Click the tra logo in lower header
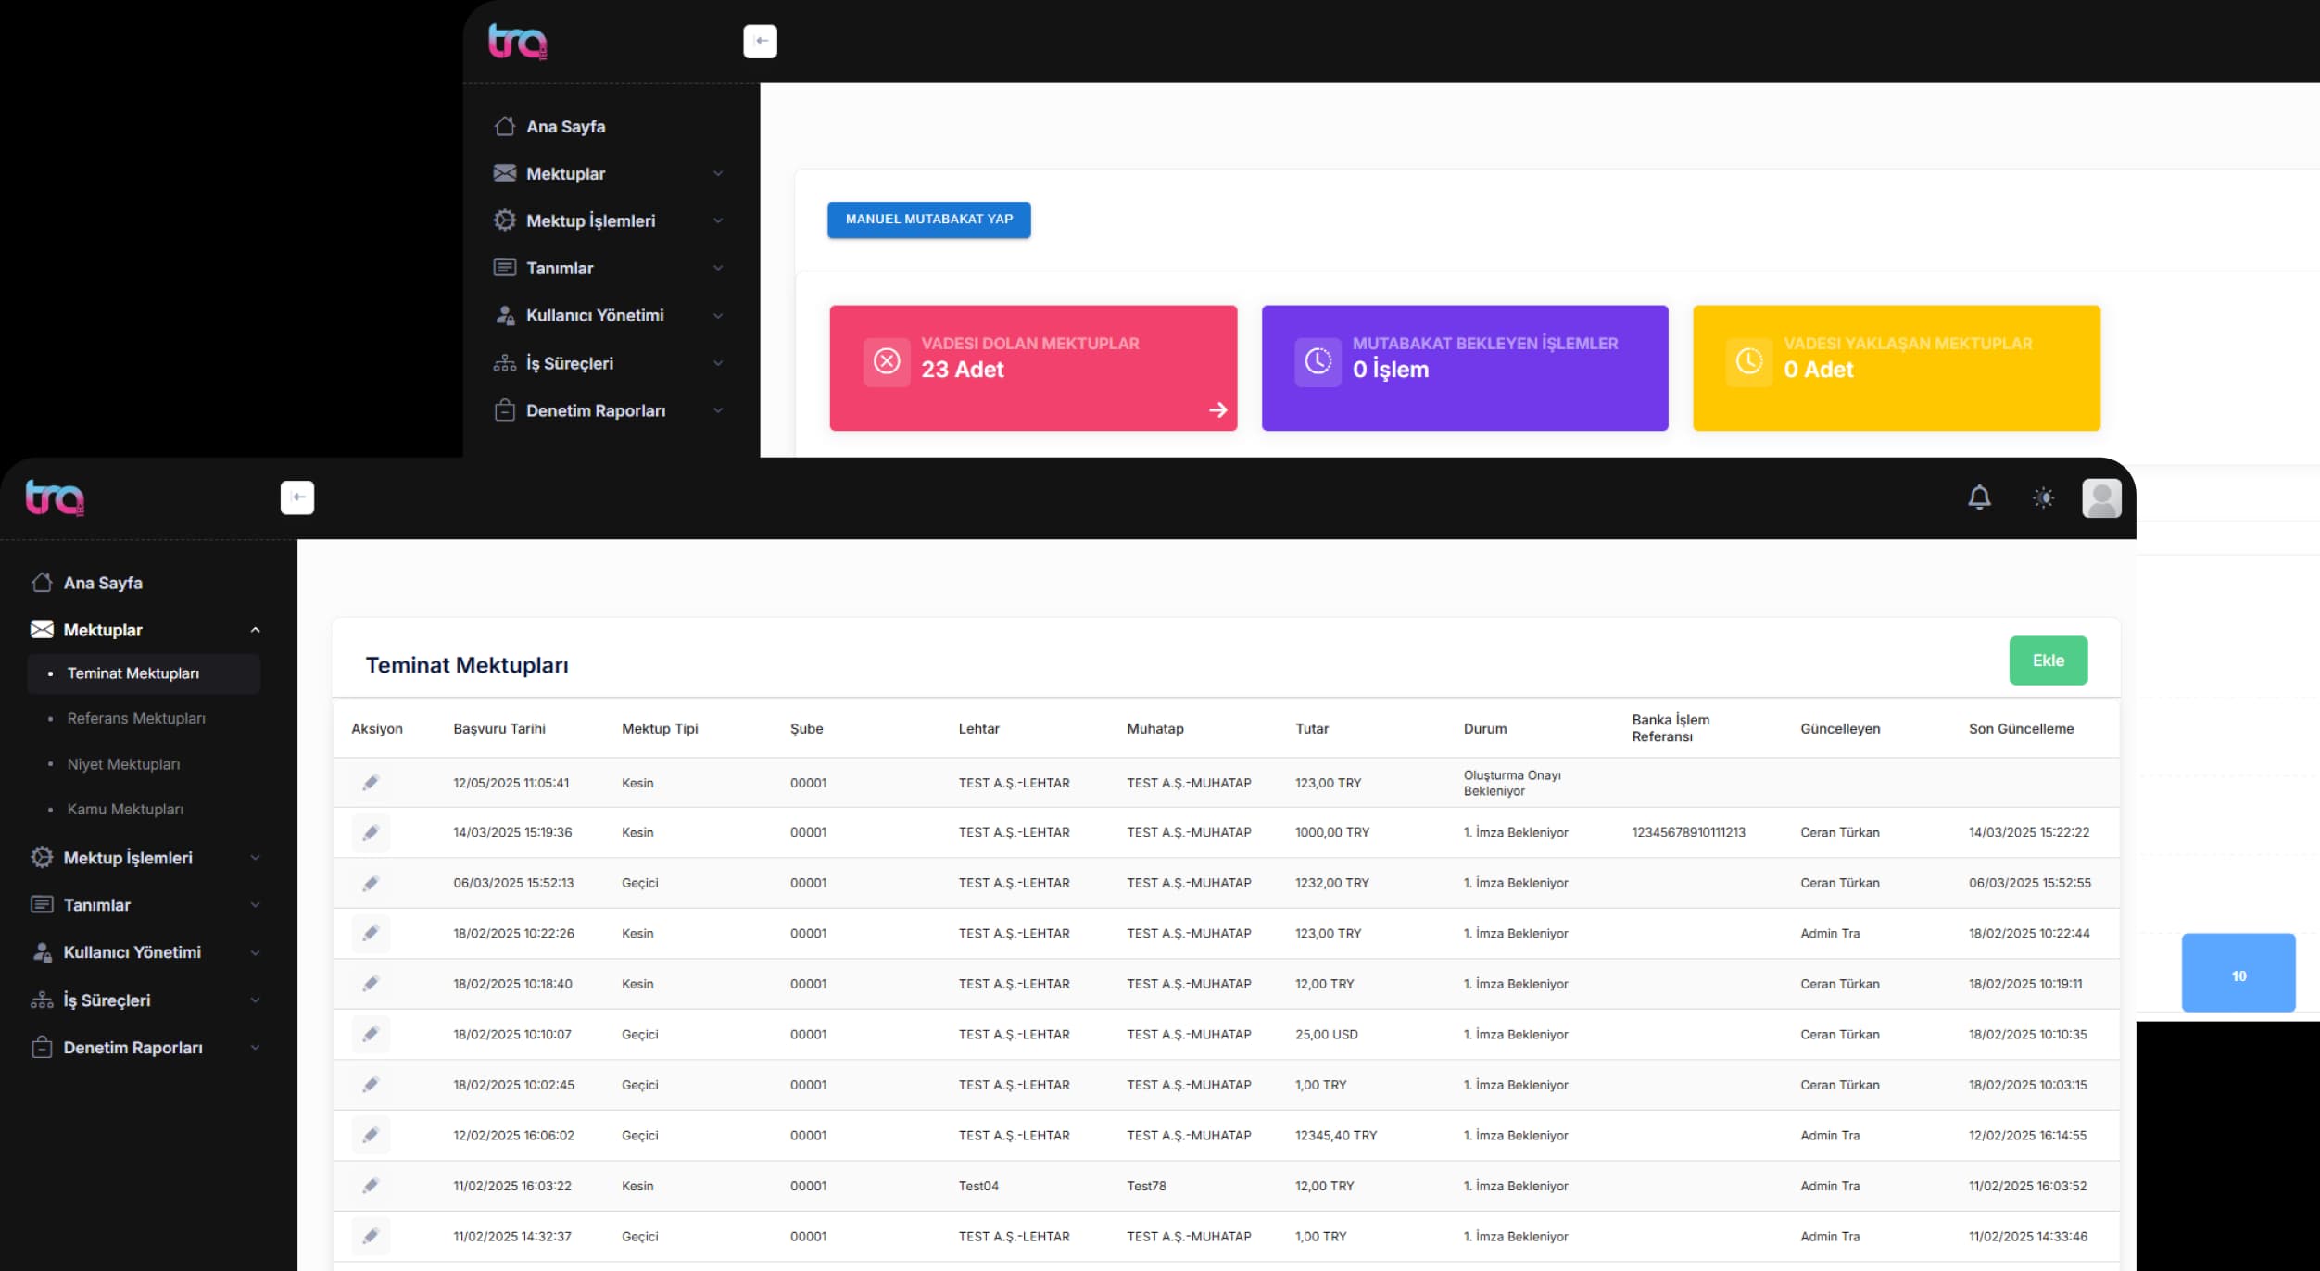This screenshot has height=1271, width=2320. coord(55,497)
